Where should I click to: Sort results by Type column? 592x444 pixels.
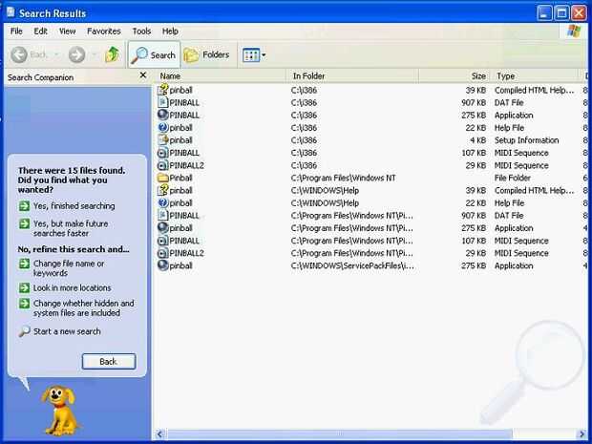pyautogui.click(x=536, y=76)
